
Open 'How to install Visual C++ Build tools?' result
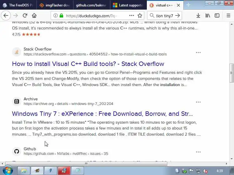coord(88,64)
